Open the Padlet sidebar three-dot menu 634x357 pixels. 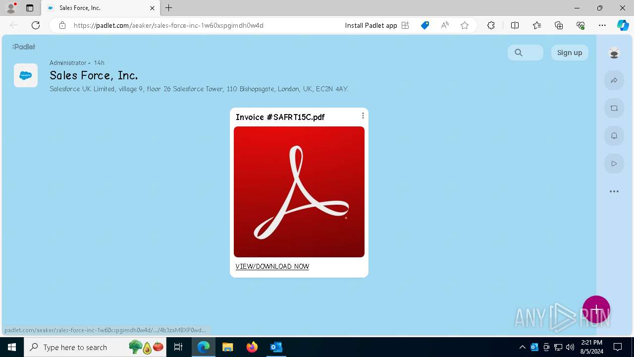tap(614, 191)
